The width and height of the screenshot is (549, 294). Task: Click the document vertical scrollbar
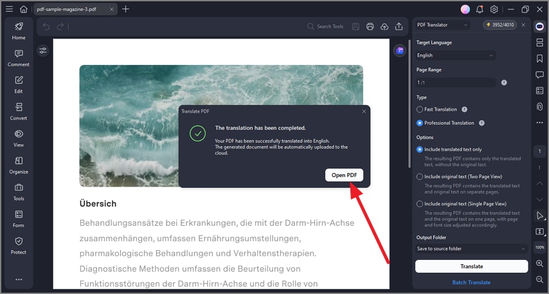coord(409,104)
